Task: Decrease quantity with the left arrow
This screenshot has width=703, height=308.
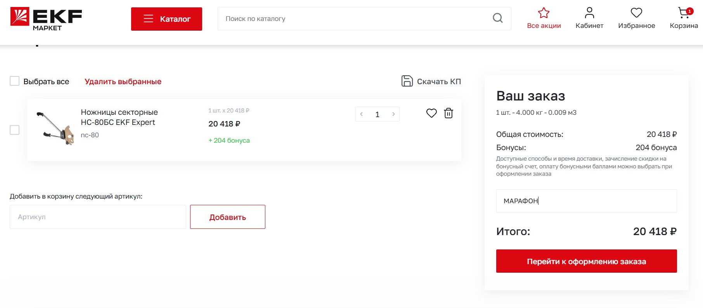Action: 362,114
